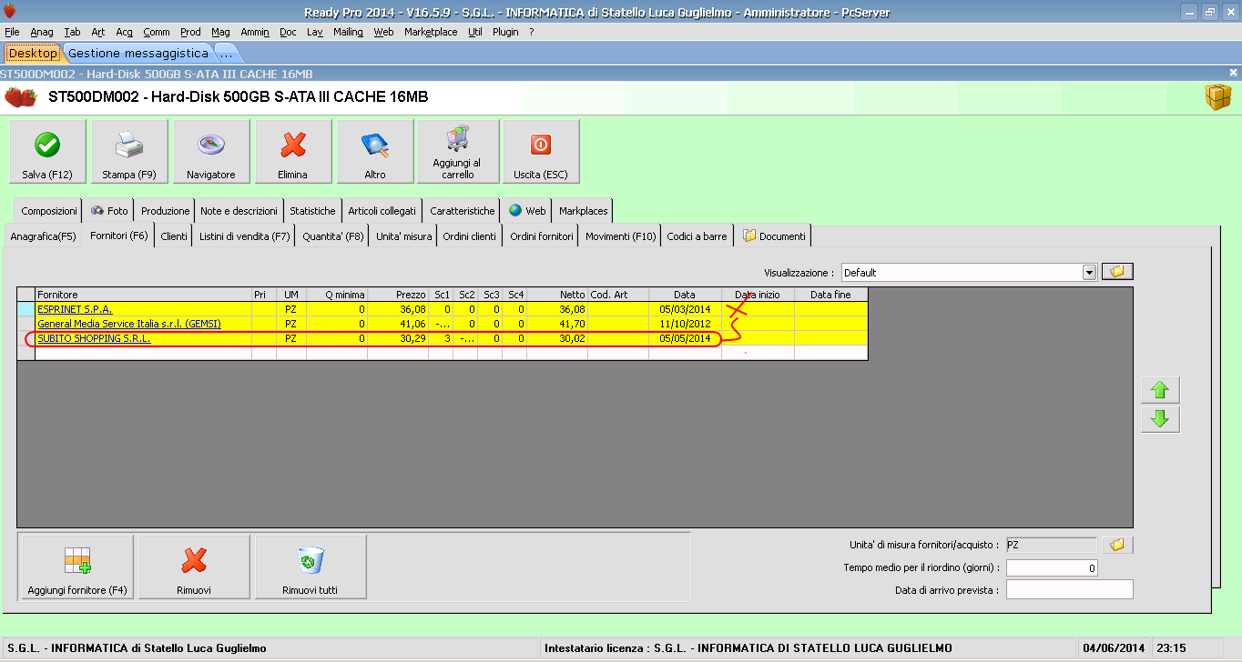Click the green up arrow button
1242x662 pixels.
coord(1160,390)
